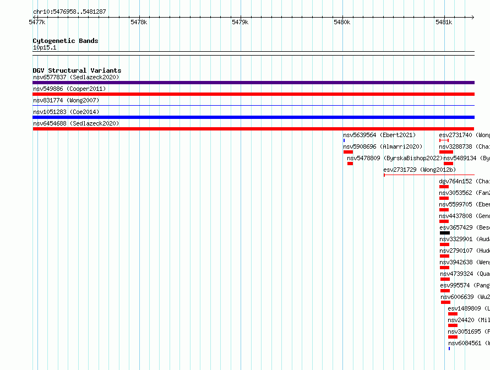Click small blue marker under nsv6084561
Viewport: 490px width, 370px height.
click(449, 349)
